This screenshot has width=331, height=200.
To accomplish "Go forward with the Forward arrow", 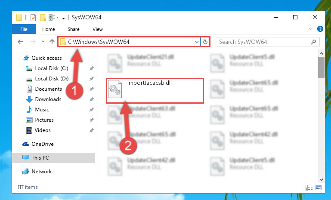I will tap(33, 42).
